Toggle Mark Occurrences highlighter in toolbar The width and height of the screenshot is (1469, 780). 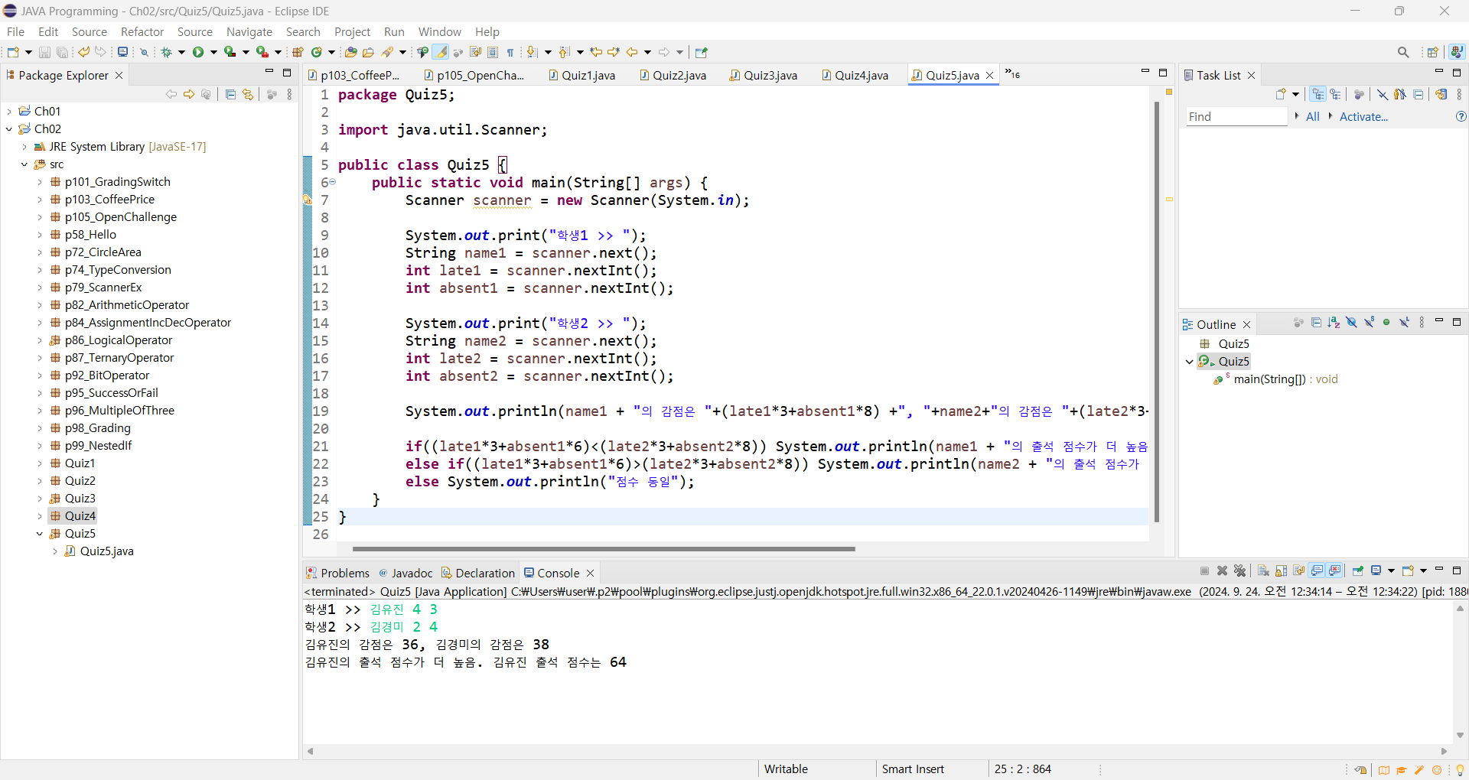coord(441,52)
